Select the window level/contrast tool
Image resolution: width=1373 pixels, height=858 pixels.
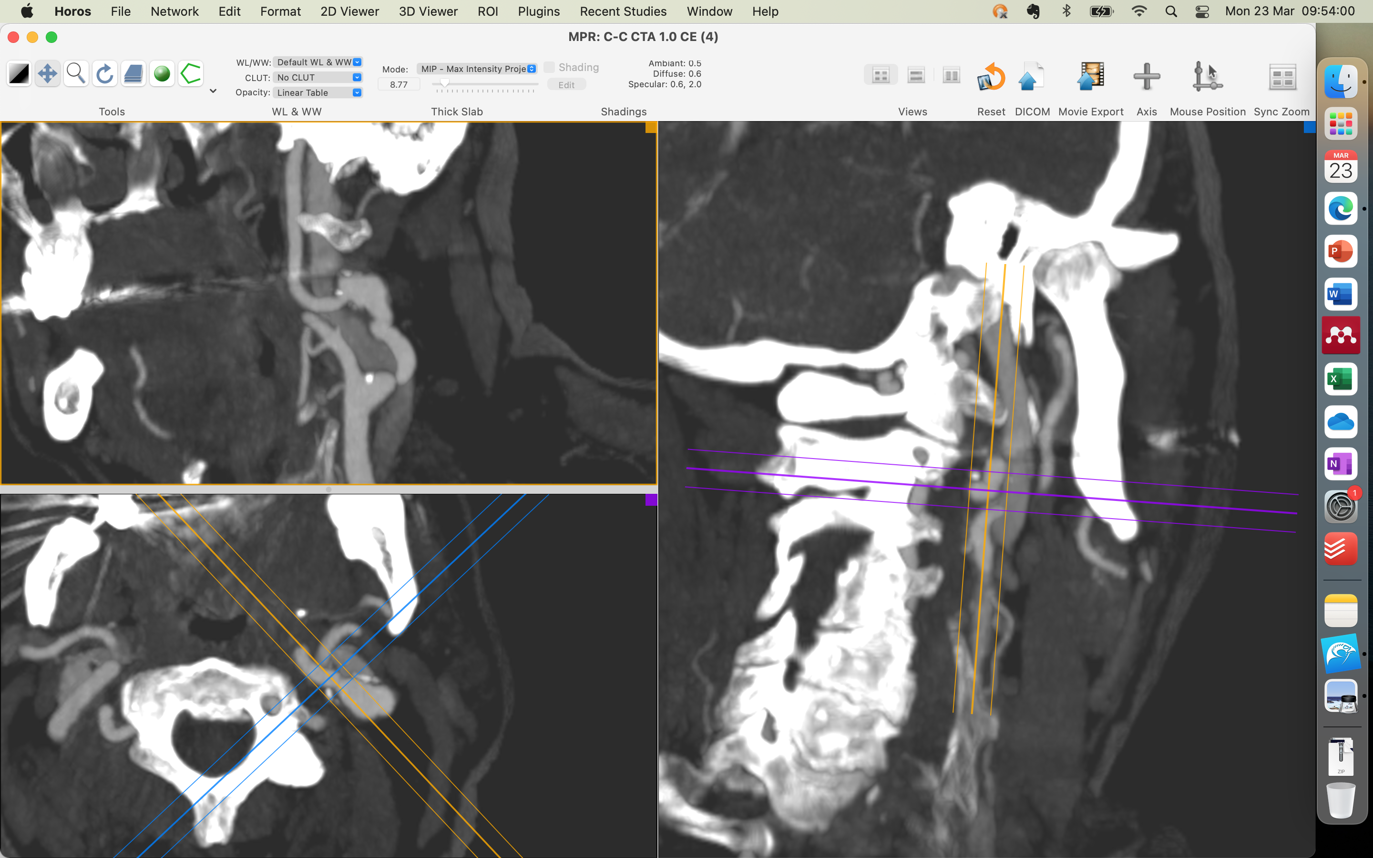(x=19, y=74)
